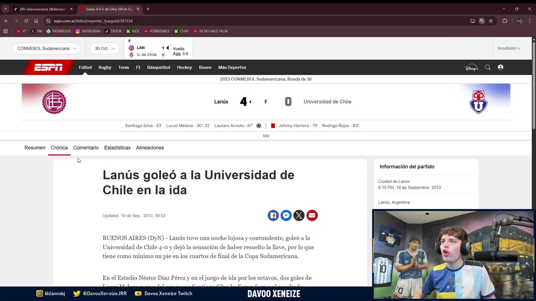The width and height of the screenshot is (536, 301).
Task: Open the browser home button
Action: (36, 21)
